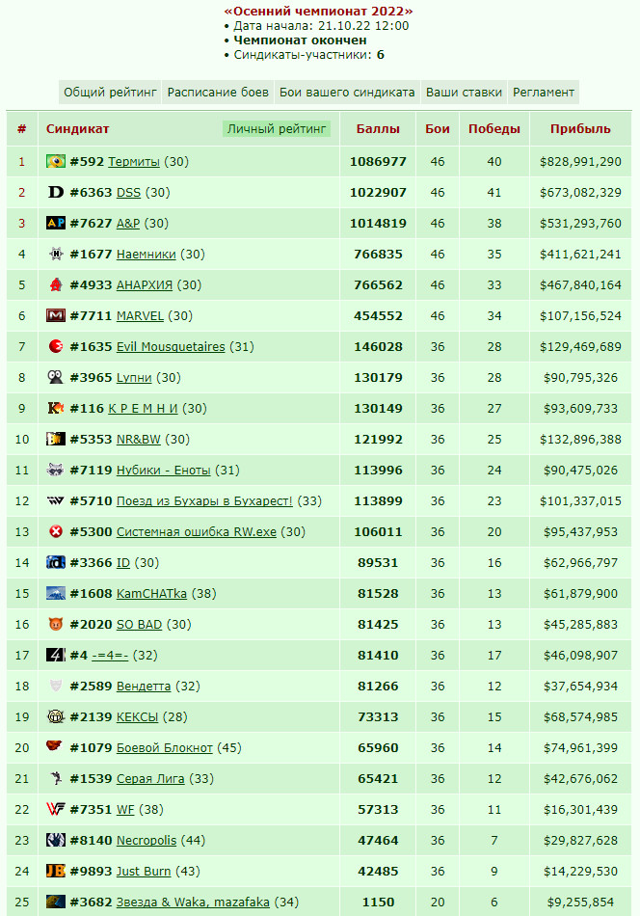Open the Бои вашего синдиката tab
640x916 pixels.
(x=347, y=93)
